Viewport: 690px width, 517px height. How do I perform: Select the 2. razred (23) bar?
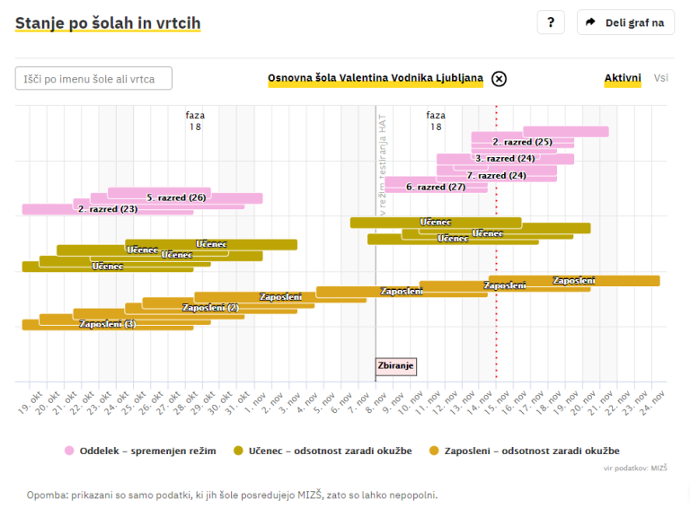[108, 209]
